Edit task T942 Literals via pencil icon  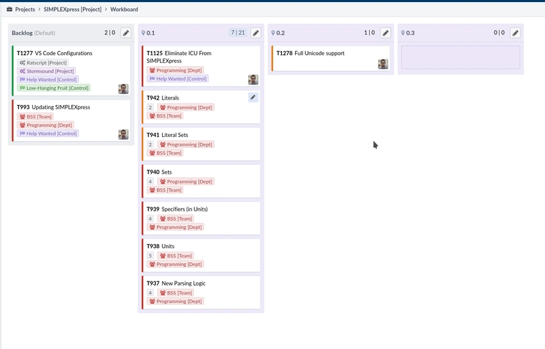pyautogui.click(x=253, y=97)
